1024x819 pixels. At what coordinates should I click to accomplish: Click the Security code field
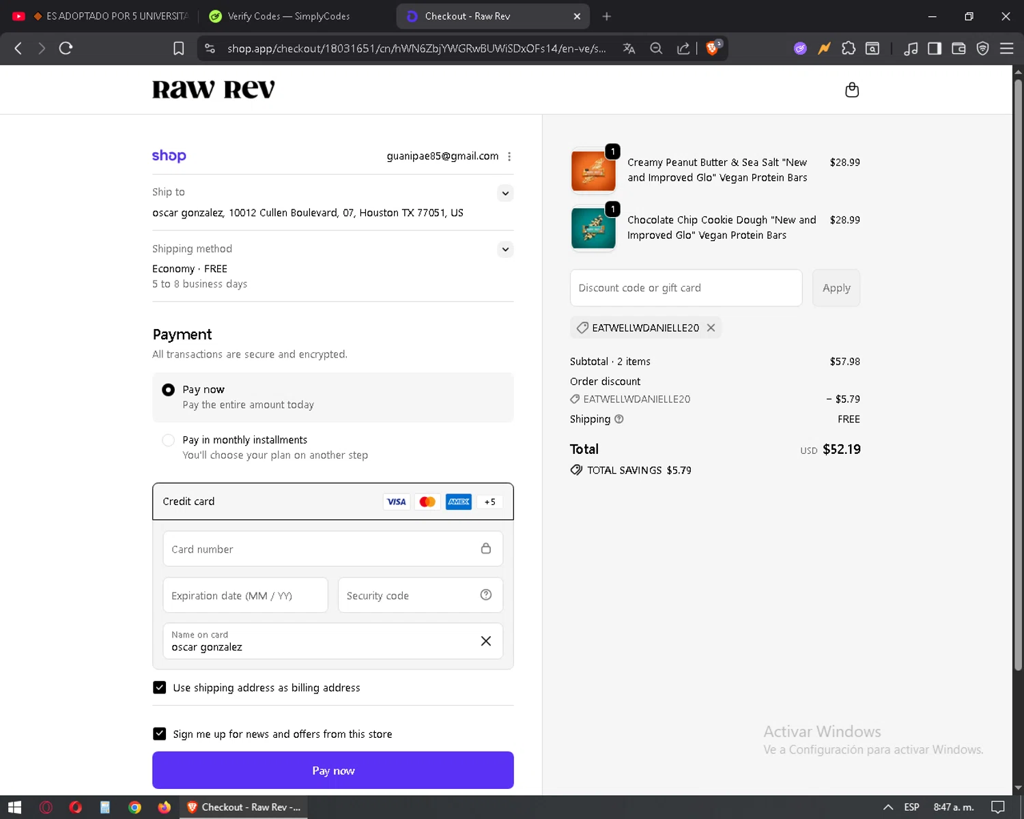421,595
